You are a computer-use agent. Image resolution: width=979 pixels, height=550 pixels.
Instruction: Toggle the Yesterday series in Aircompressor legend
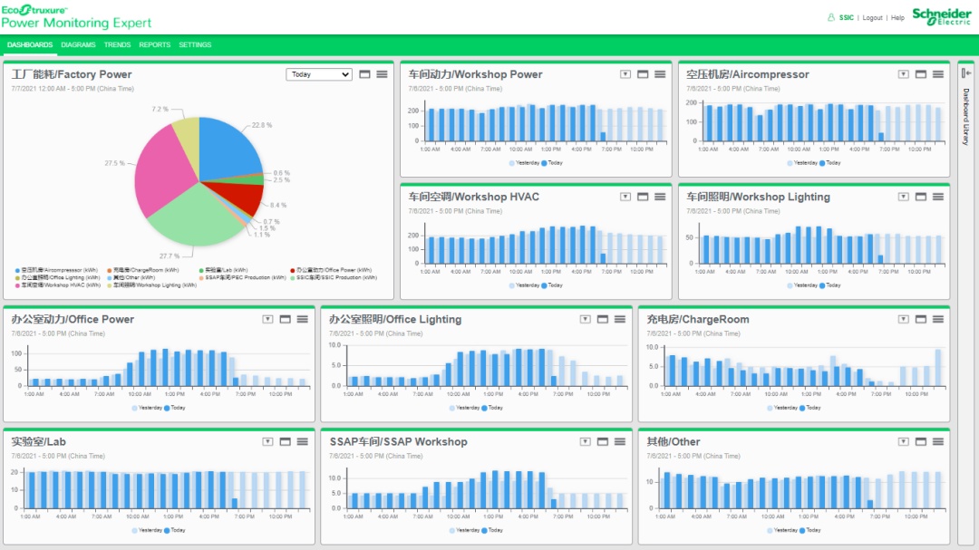coord(802,163)
